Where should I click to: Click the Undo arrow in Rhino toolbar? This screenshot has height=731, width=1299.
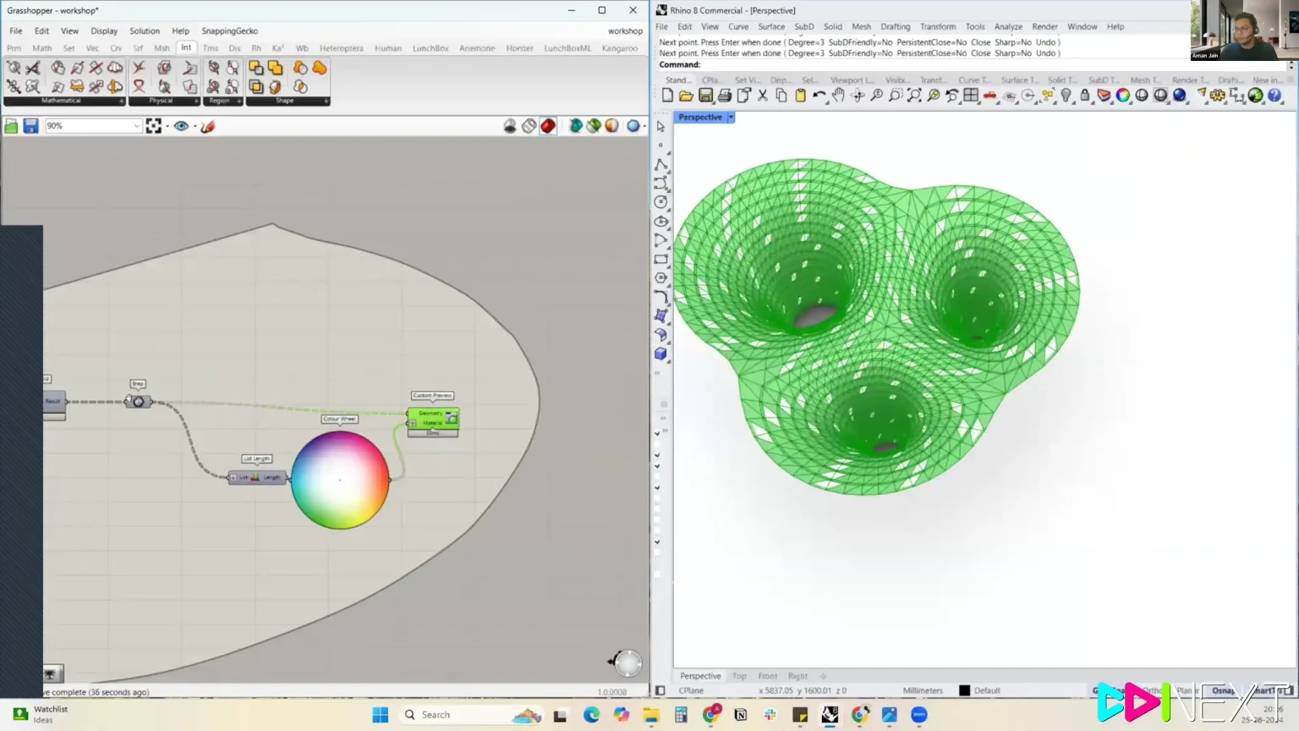point(819,96)
